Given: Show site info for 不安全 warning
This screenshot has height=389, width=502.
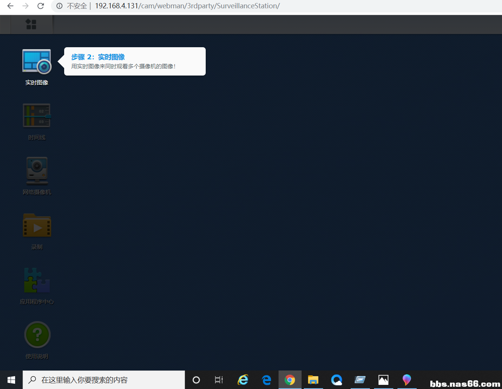Looking at the screenshot, I should (60, 6).
